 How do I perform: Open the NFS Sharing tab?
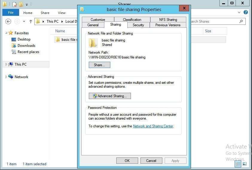click(168, 20)
